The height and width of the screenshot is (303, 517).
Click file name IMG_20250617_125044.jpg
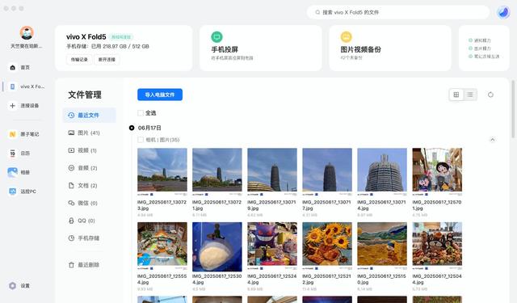437,280
